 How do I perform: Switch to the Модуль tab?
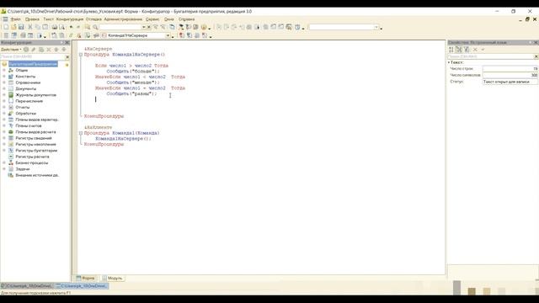(112, 279)
